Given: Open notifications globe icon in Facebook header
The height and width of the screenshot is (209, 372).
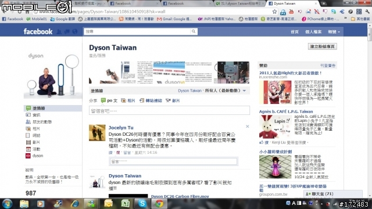Looking at the screenshot, I should [x=75, y=31].
